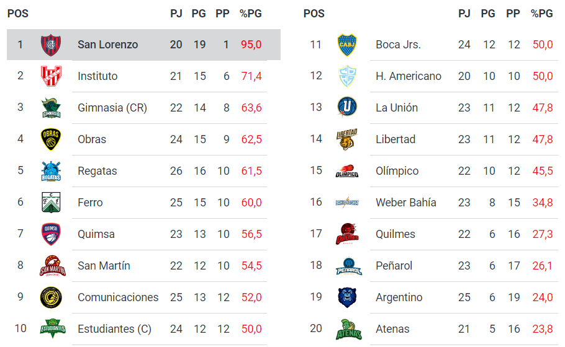This screenshot has width=565, height=347.
Task: Open the Regatas team name link
Action: tap(97, 171)
